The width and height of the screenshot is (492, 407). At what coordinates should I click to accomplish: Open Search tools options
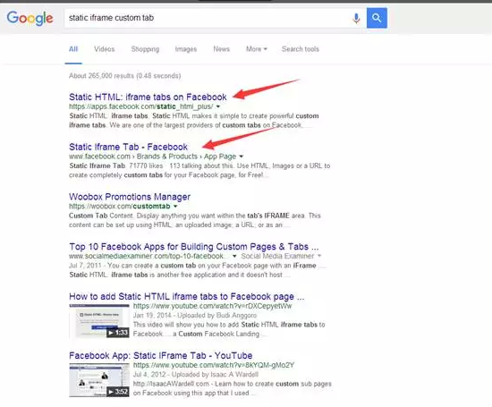(x=301, y=49)
